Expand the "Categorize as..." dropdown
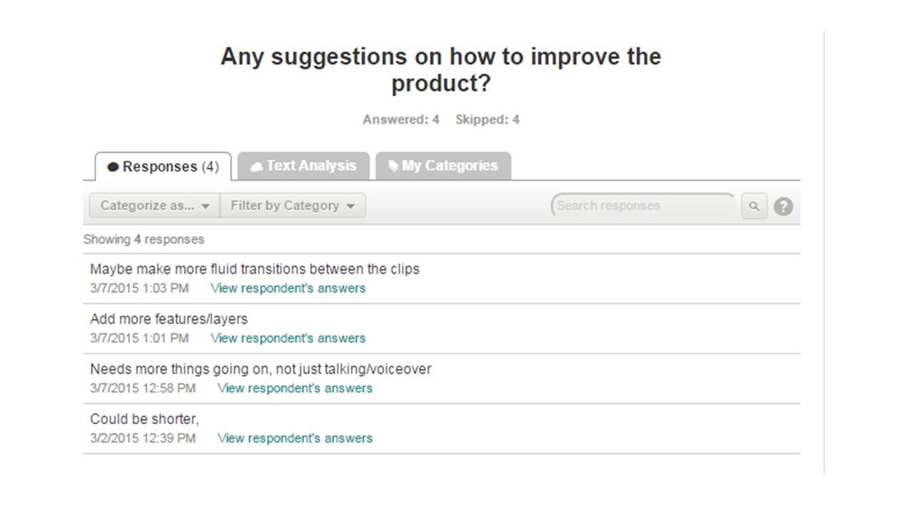 point(154,206)
